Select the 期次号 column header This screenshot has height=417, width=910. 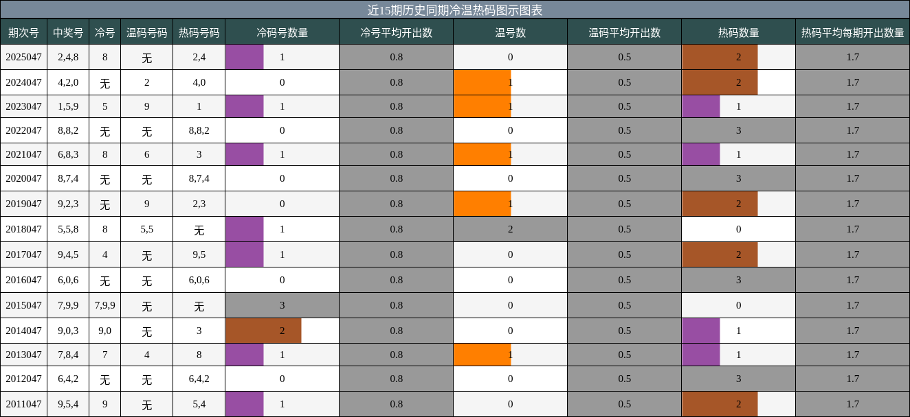coord(23,32)
